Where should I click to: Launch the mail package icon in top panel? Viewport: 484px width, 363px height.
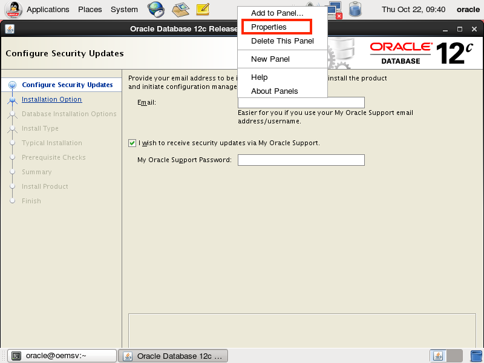(180, 9)
